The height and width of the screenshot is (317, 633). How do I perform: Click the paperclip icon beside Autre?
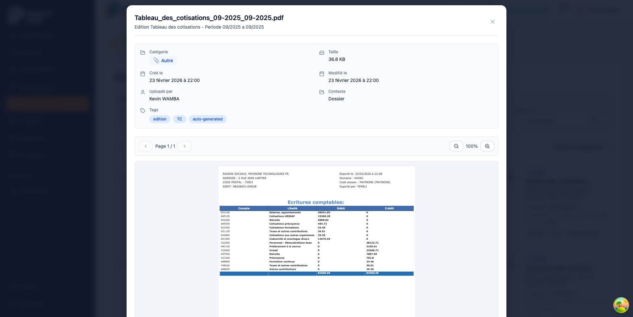pos(156,61)
